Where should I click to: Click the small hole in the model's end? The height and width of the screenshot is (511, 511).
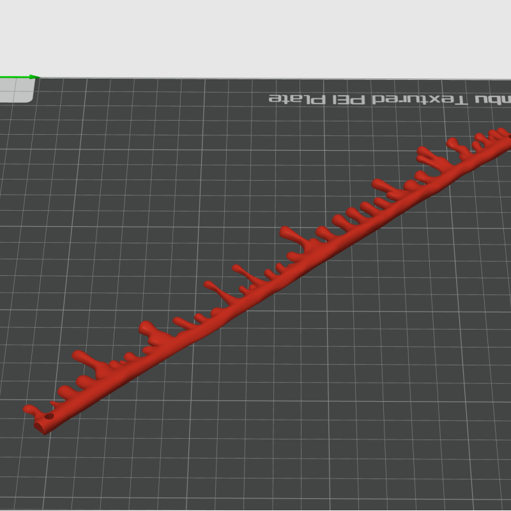pos(49,416)
